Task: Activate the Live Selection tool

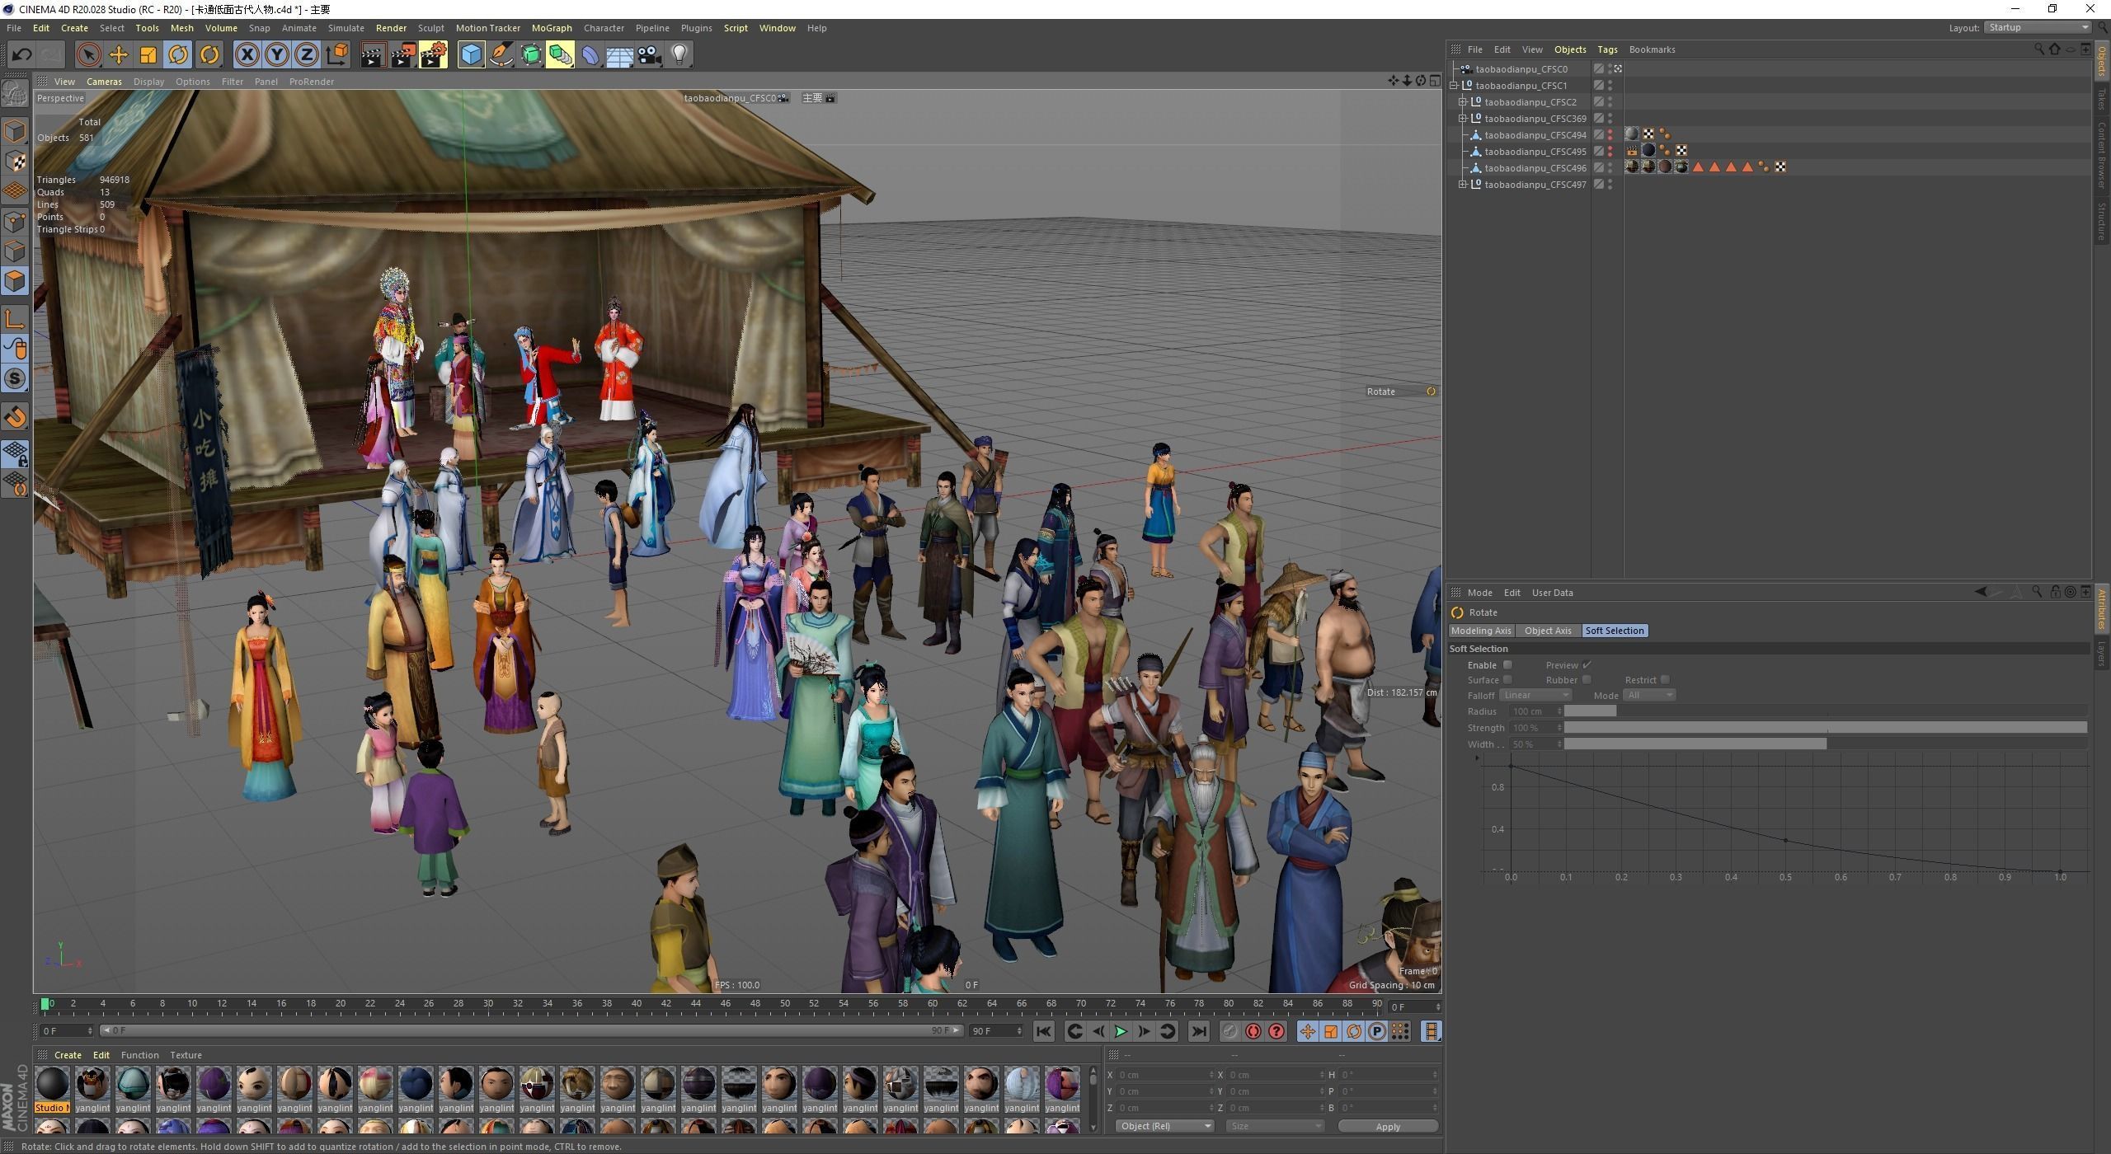Action: click(87, 54)
